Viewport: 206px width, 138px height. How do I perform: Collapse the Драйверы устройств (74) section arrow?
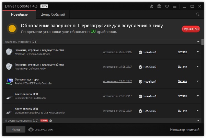[x=198, y=42]
